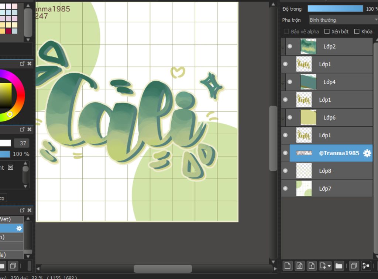
Task: Toggle the brush option checkbox marked X
Action: (x=10, y=167)
